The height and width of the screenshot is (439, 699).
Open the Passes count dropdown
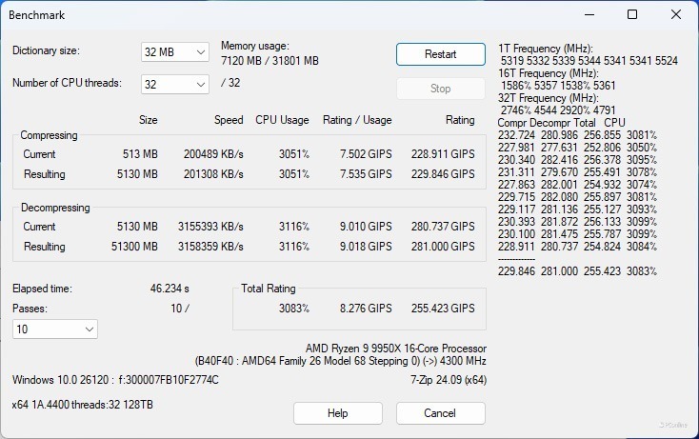point(55,329)
